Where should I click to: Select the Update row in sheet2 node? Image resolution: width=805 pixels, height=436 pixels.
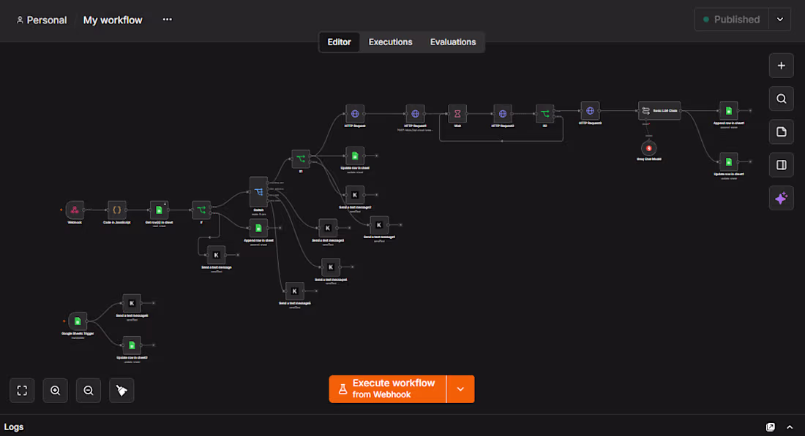132,345
